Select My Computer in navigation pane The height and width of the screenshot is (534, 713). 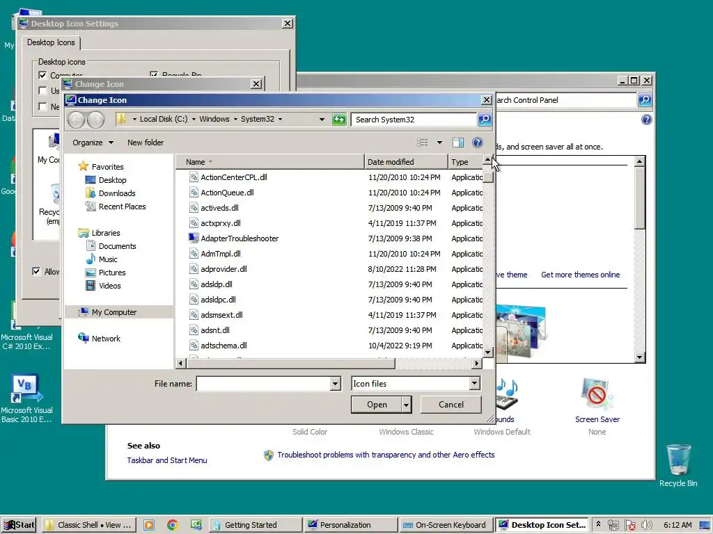(x=113, y=312)
